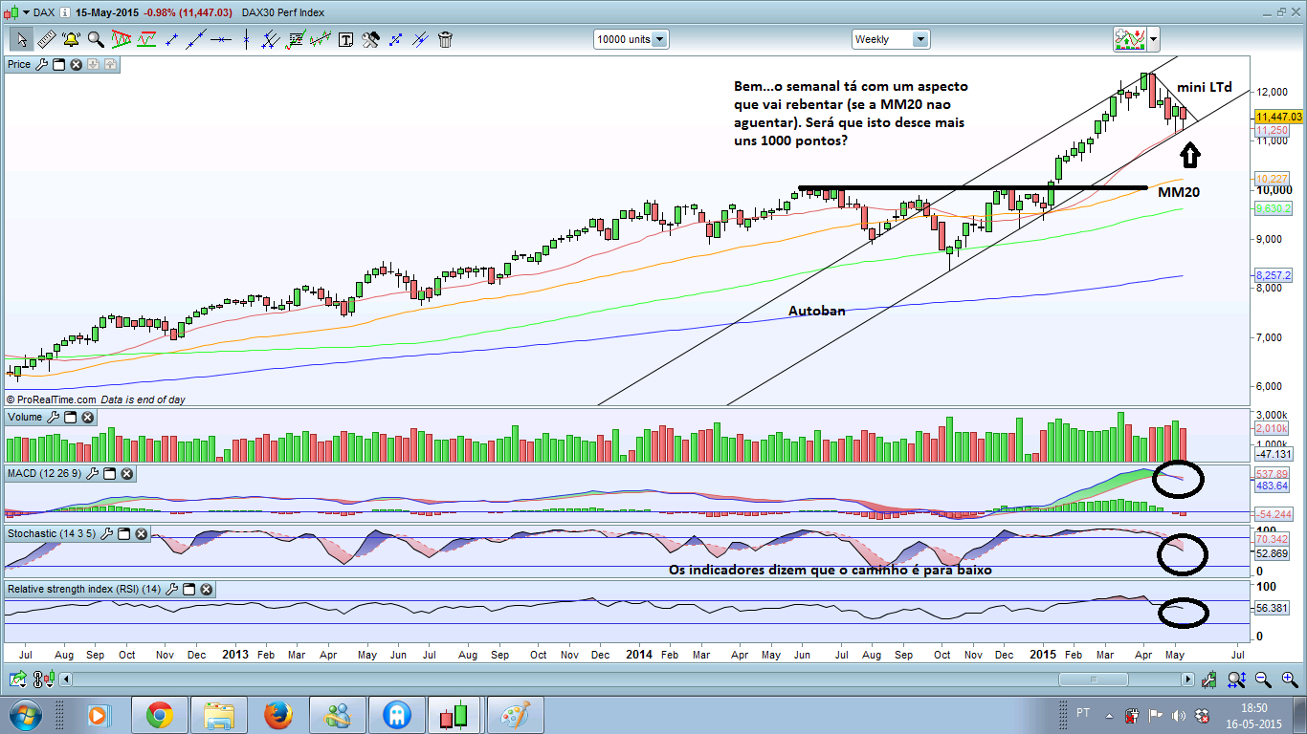
Task: Toggle the Price panel maximize window icon
Action: (58, 64)
